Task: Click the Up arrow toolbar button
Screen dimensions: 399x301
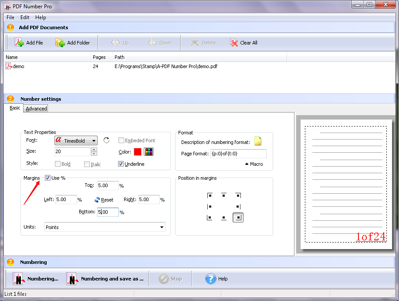Action: (120, 43)
